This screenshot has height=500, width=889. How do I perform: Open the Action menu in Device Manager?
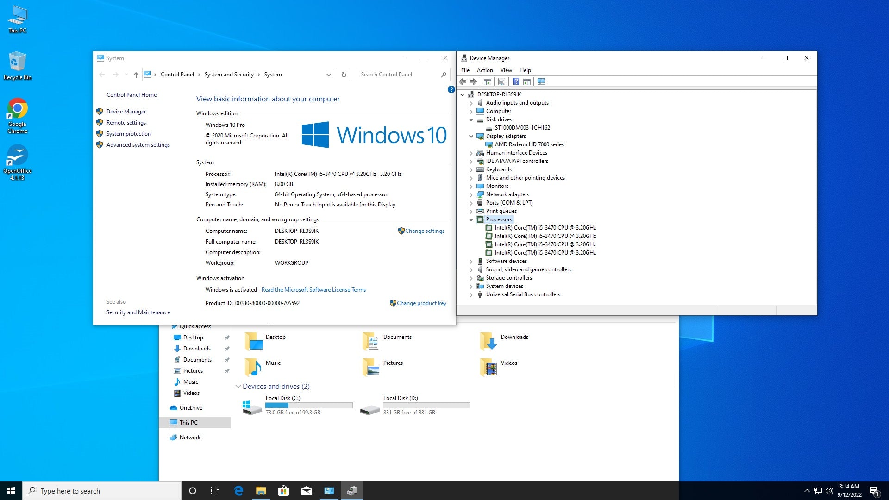pos(484,70)
